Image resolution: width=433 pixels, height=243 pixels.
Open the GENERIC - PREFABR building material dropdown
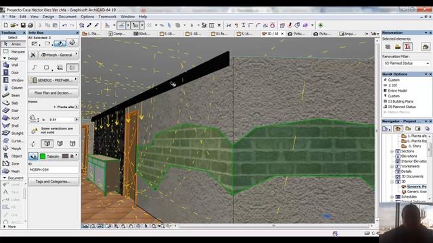tap(53, 80)
